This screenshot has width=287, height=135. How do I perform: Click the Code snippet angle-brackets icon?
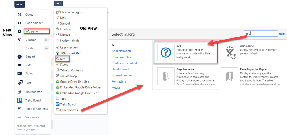pyautogui.click(x=19, y=23)
